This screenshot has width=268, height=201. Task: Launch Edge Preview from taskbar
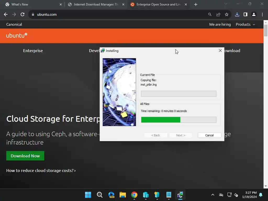[x=111, y=195]
